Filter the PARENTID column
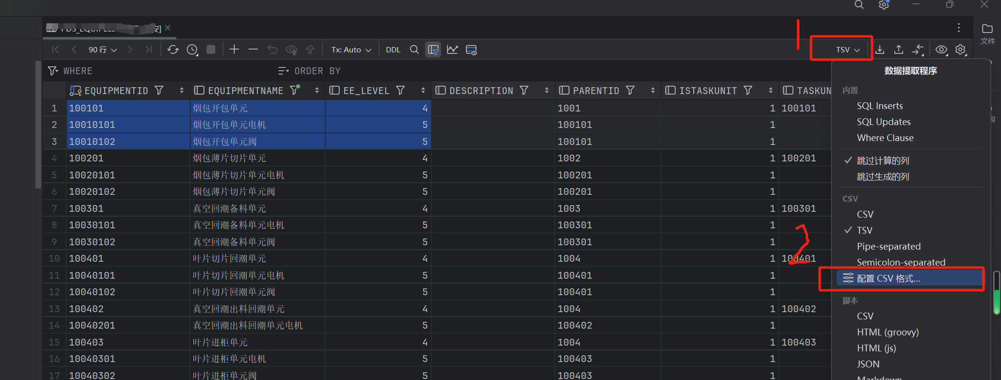This screenshot has height=380, width=1001. pyautogui.click(x=630, y=90)
